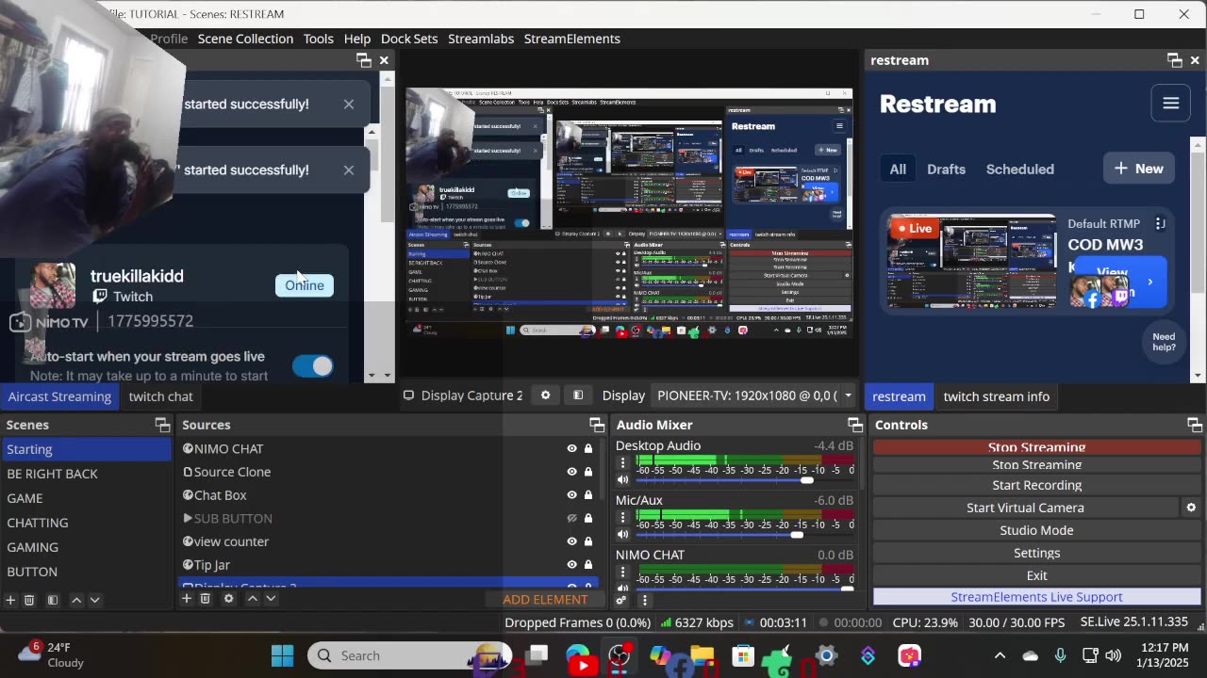1207x678 pixels.
Task: Click the red Stop Streaming button
Action: coord(1036,447)
